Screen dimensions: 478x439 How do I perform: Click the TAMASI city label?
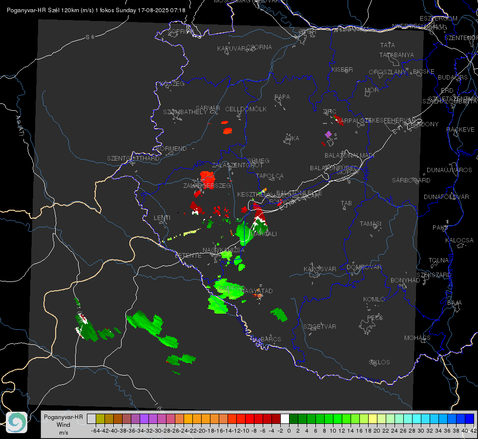[371, 224]
